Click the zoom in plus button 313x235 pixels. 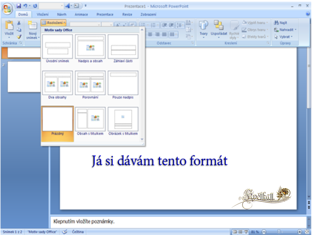[300, 232]
